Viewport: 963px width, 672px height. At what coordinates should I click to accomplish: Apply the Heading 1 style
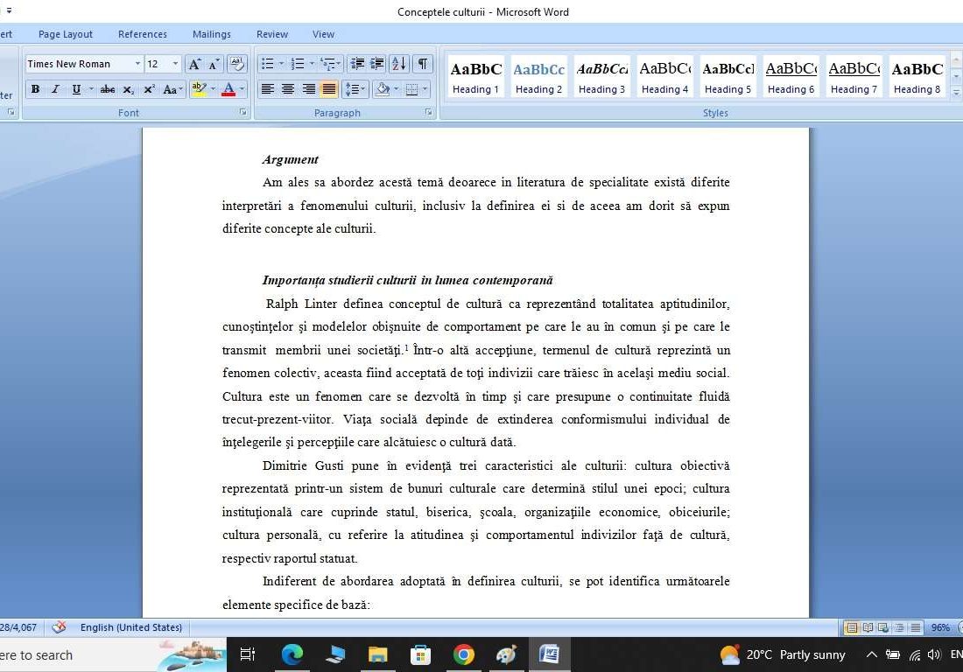pyautogui.click(x=476, y=77)
